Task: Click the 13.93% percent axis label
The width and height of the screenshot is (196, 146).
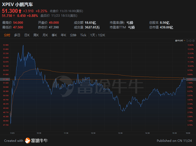Action: 191,45
